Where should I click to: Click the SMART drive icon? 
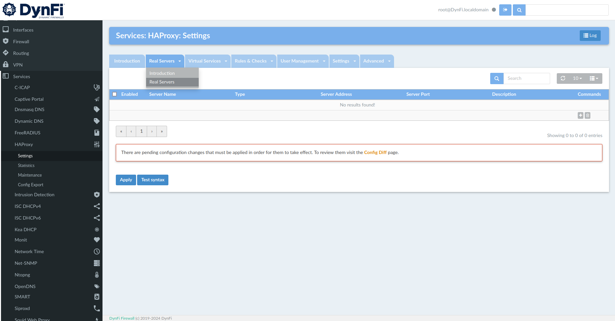click(97, 297)
